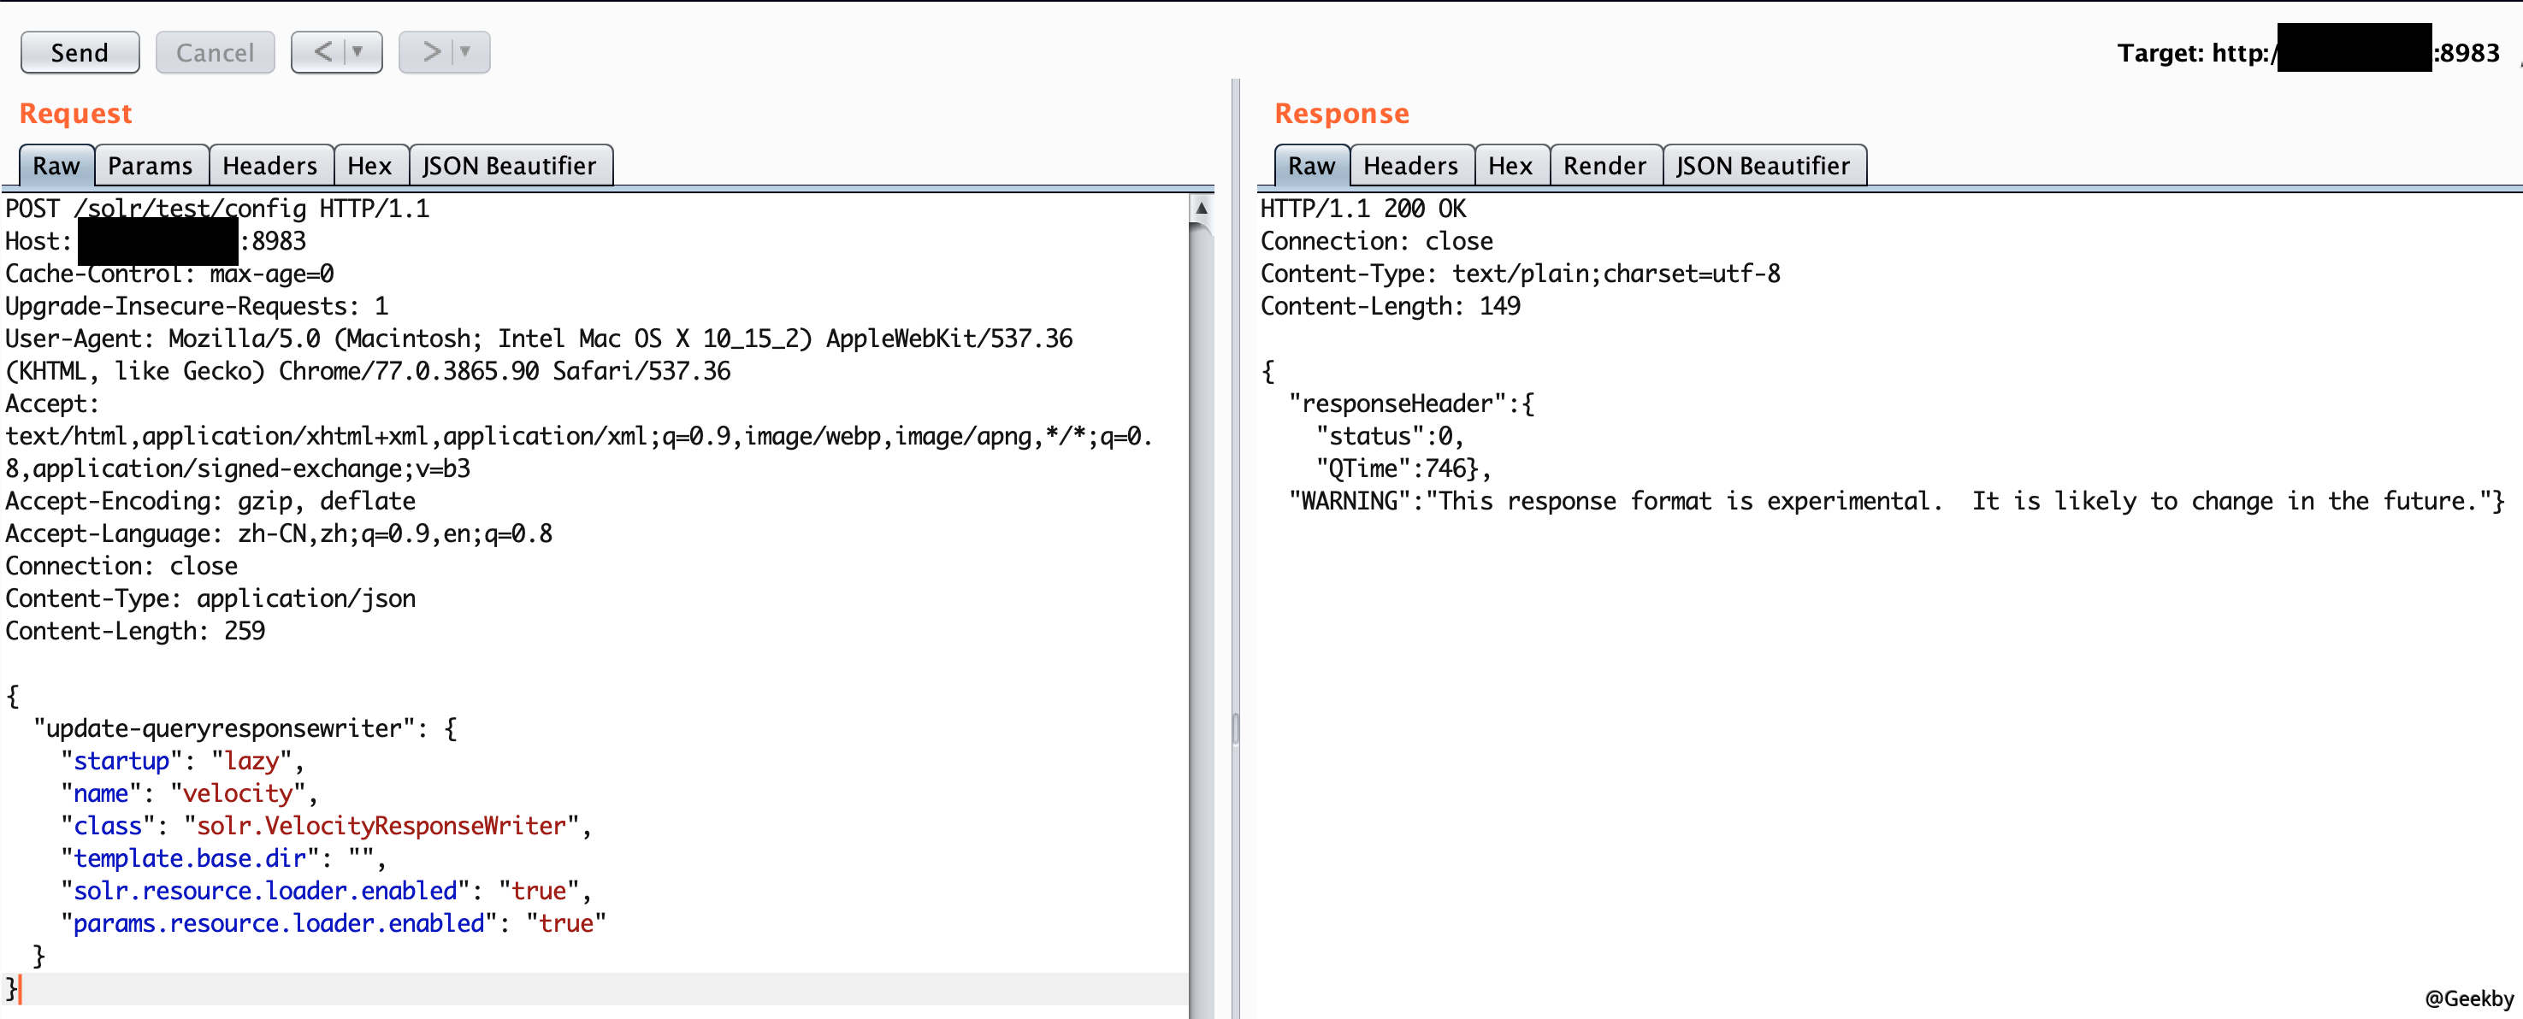Click the "WARNING" message in response
Image resolution: width=2523 pixels, height=1019 pixels.
1897,501
